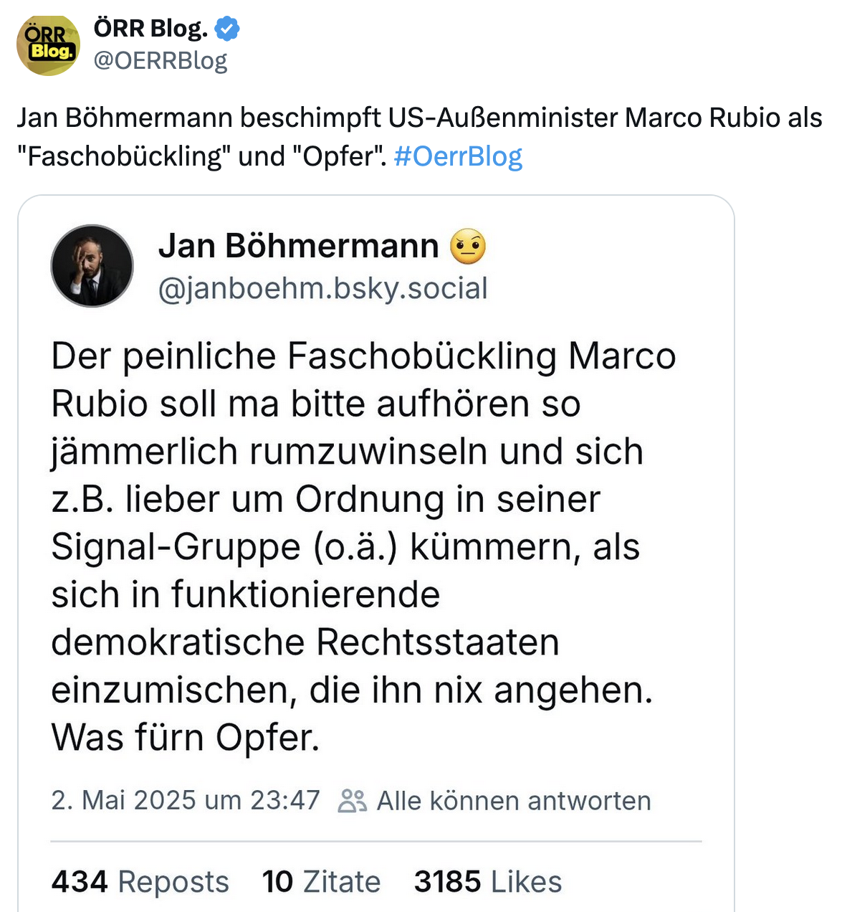Open Jan Böhmermann's profile picture
The width and height of the screenshot is (847, 912).
click(92, 266)
